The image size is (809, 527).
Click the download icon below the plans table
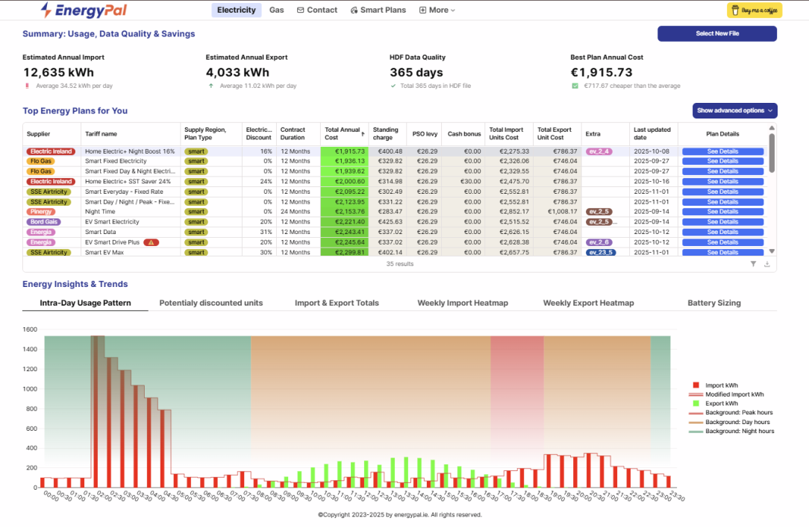[767, 264]
